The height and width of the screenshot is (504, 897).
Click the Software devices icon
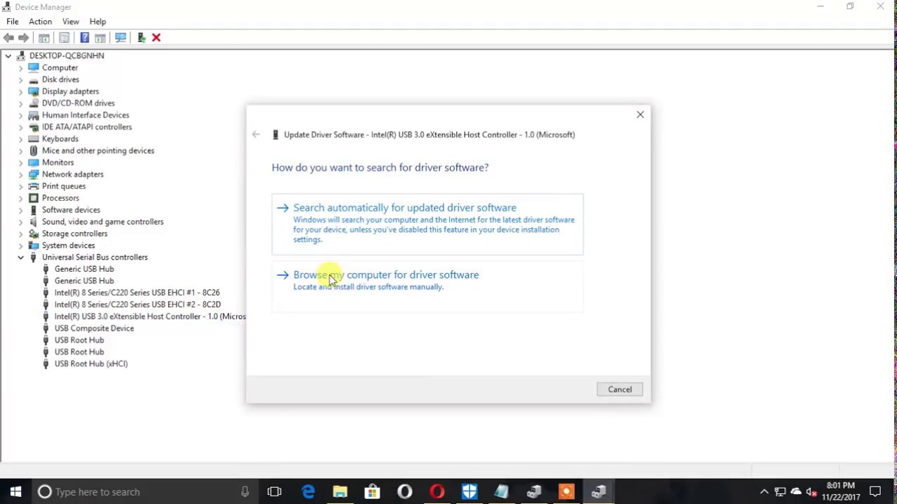[x=34, y=210]
